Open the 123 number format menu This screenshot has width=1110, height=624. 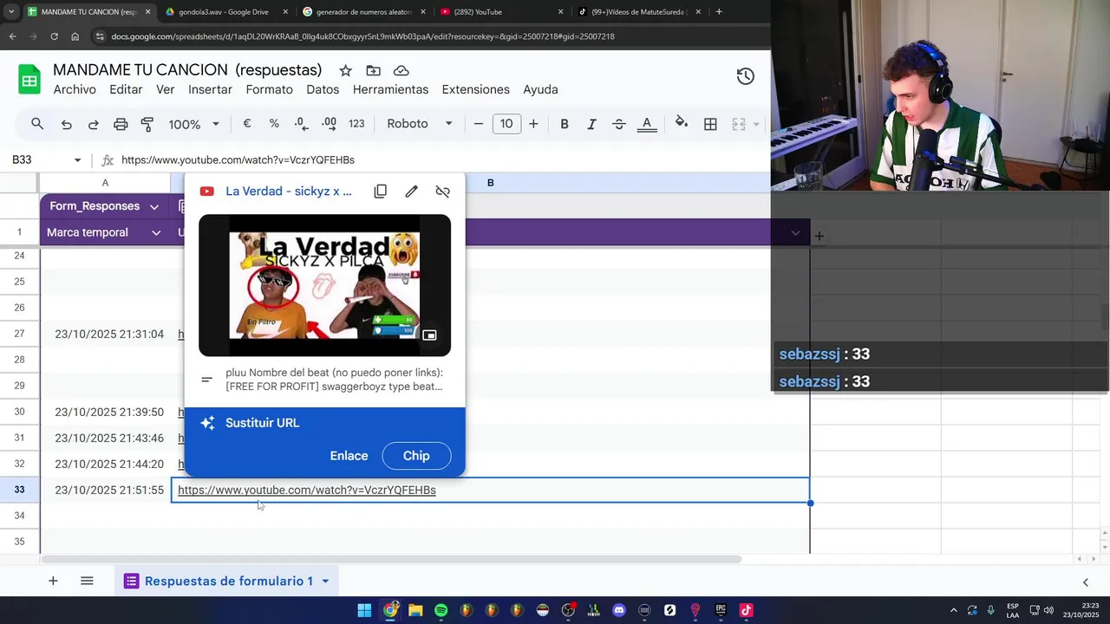356,124
